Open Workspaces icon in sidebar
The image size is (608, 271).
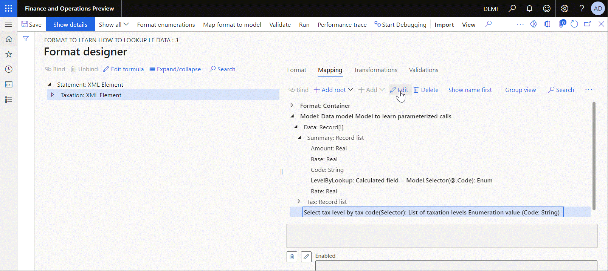[x=8, y=84]
